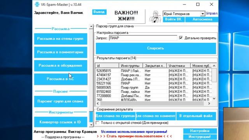Screen dimensions: 249x140
Task: Click results table scroll left arrow
Action: (98, 103)
